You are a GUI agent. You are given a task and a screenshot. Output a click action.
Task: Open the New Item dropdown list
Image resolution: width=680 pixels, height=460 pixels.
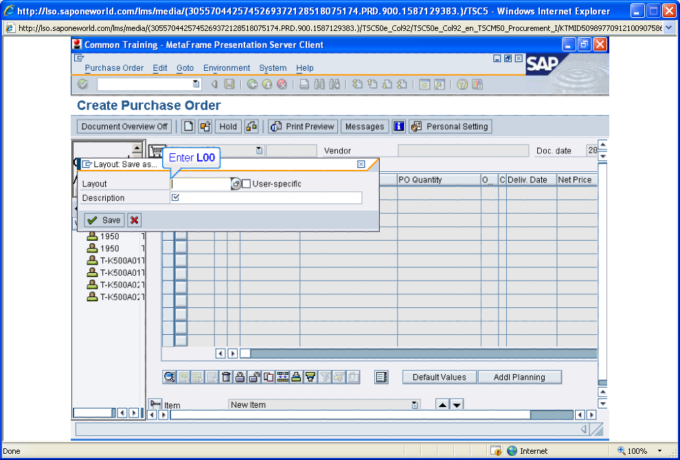415,405
